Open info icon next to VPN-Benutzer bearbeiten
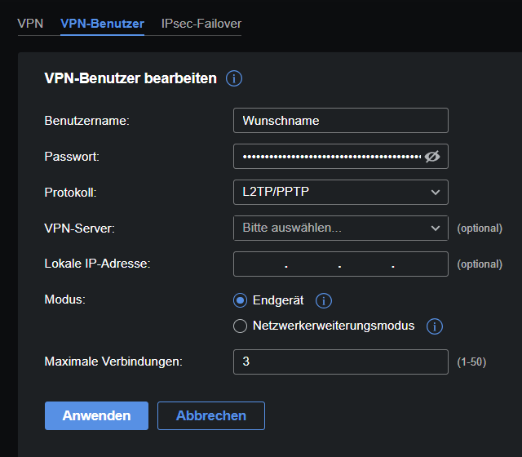 pyautogui.click(x=234, y=78)
